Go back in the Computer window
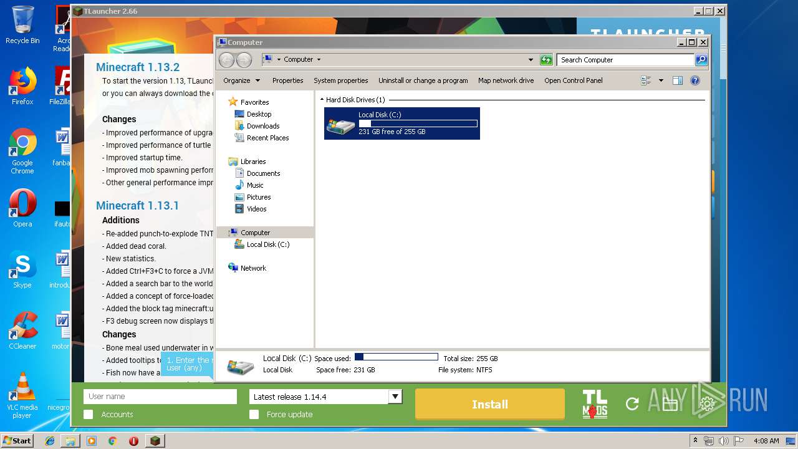 point(227,60)
